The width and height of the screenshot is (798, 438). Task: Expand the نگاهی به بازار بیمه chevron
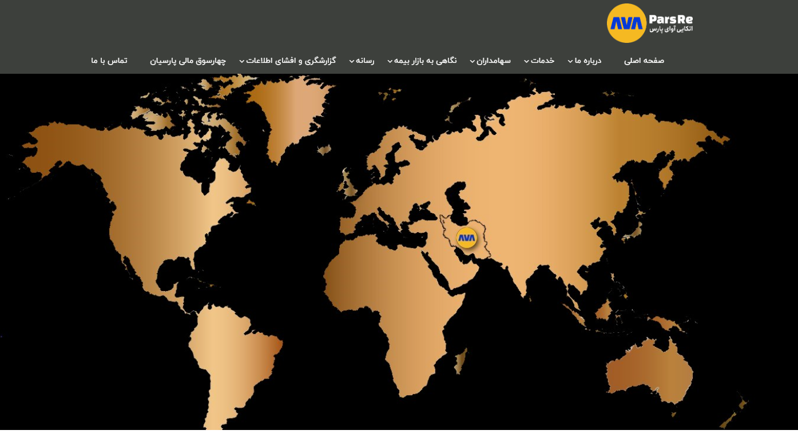point(390,61)
